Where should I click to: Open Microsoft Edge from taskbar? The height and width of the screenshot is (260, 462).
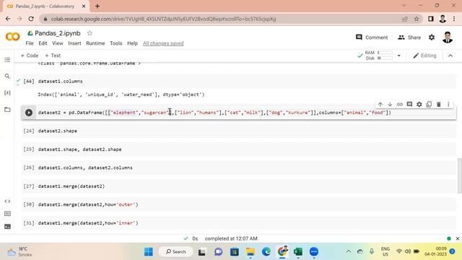click(x=266, y=251)
